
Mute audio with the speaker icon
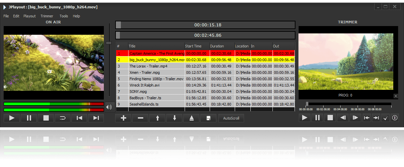click(x=109, y=107)
